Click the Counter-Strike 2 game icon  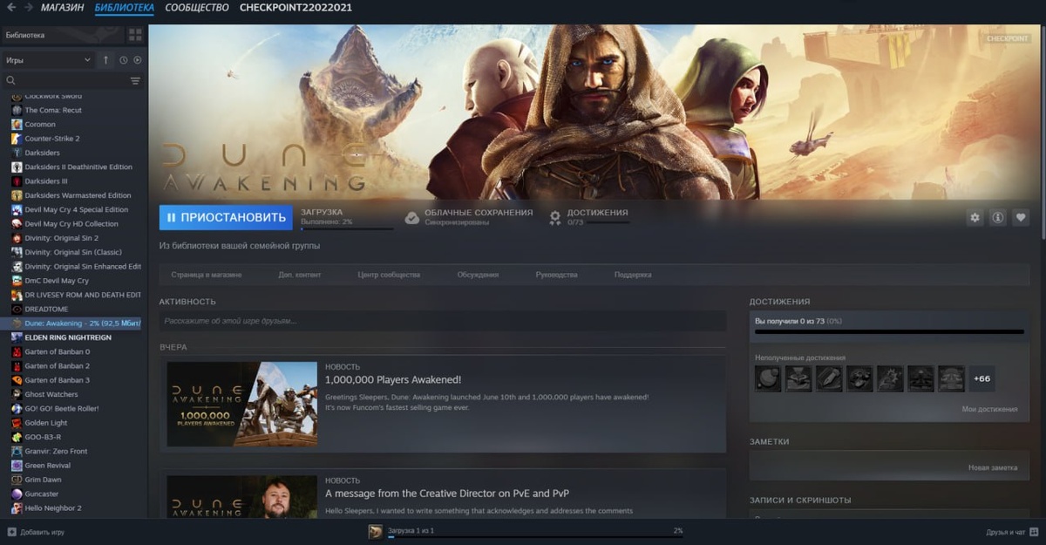(x=17, y=138)
